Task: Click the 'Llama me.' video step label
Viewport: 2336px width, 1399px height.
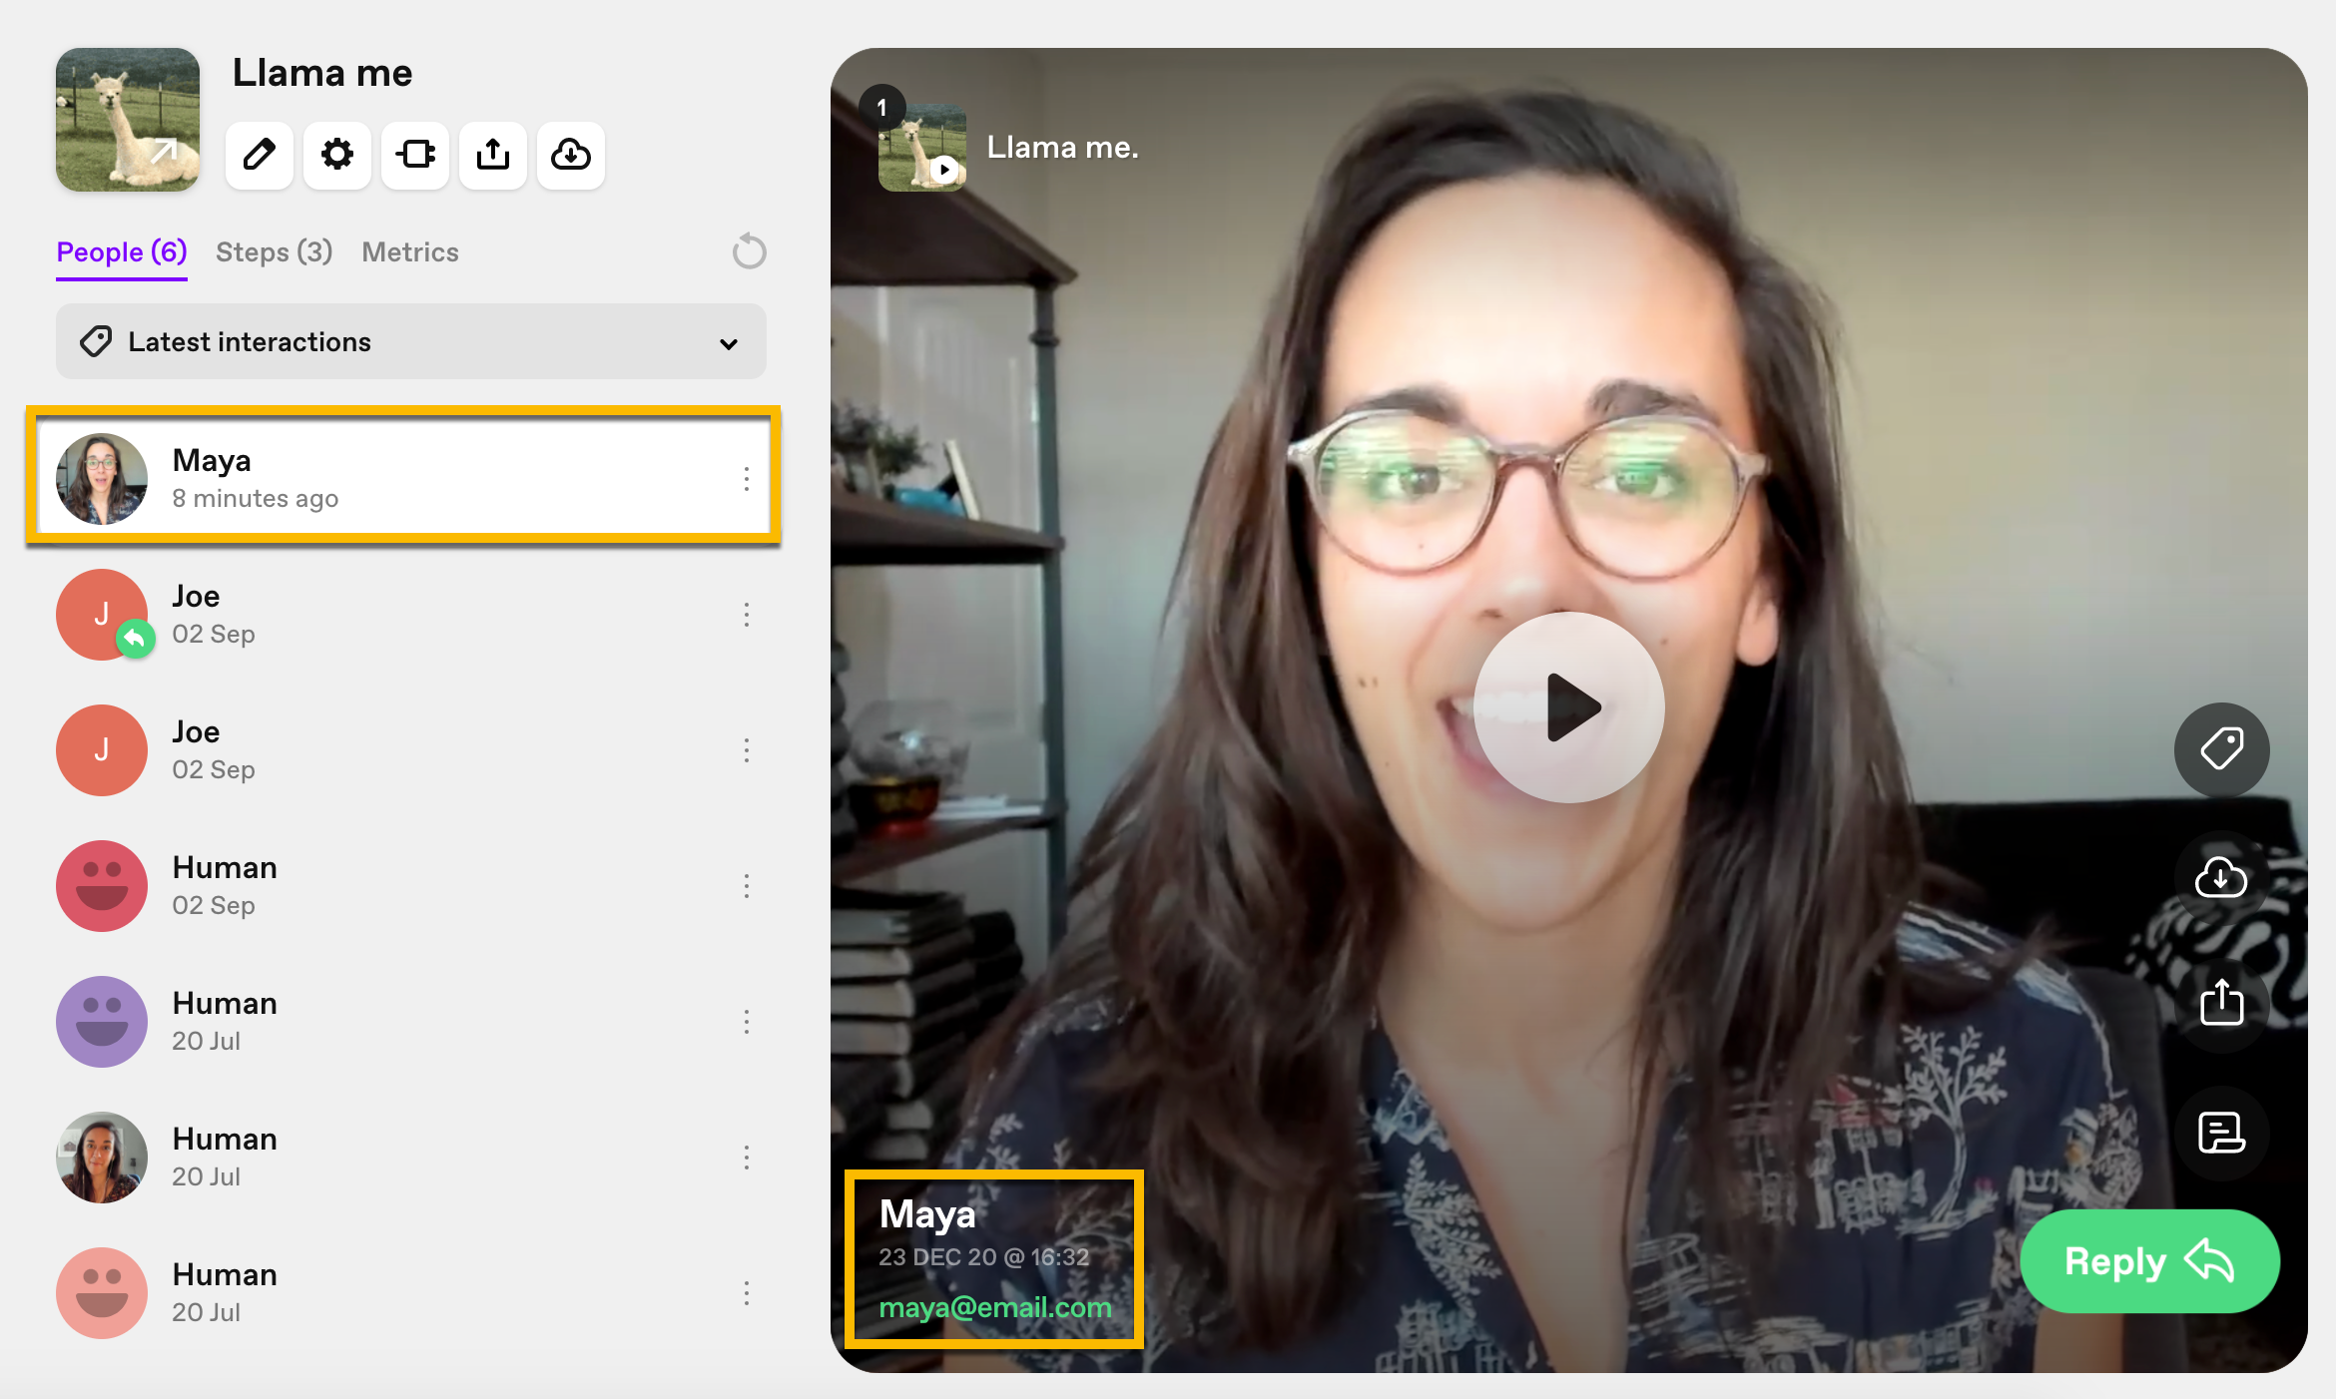Action: (1062, 147)
